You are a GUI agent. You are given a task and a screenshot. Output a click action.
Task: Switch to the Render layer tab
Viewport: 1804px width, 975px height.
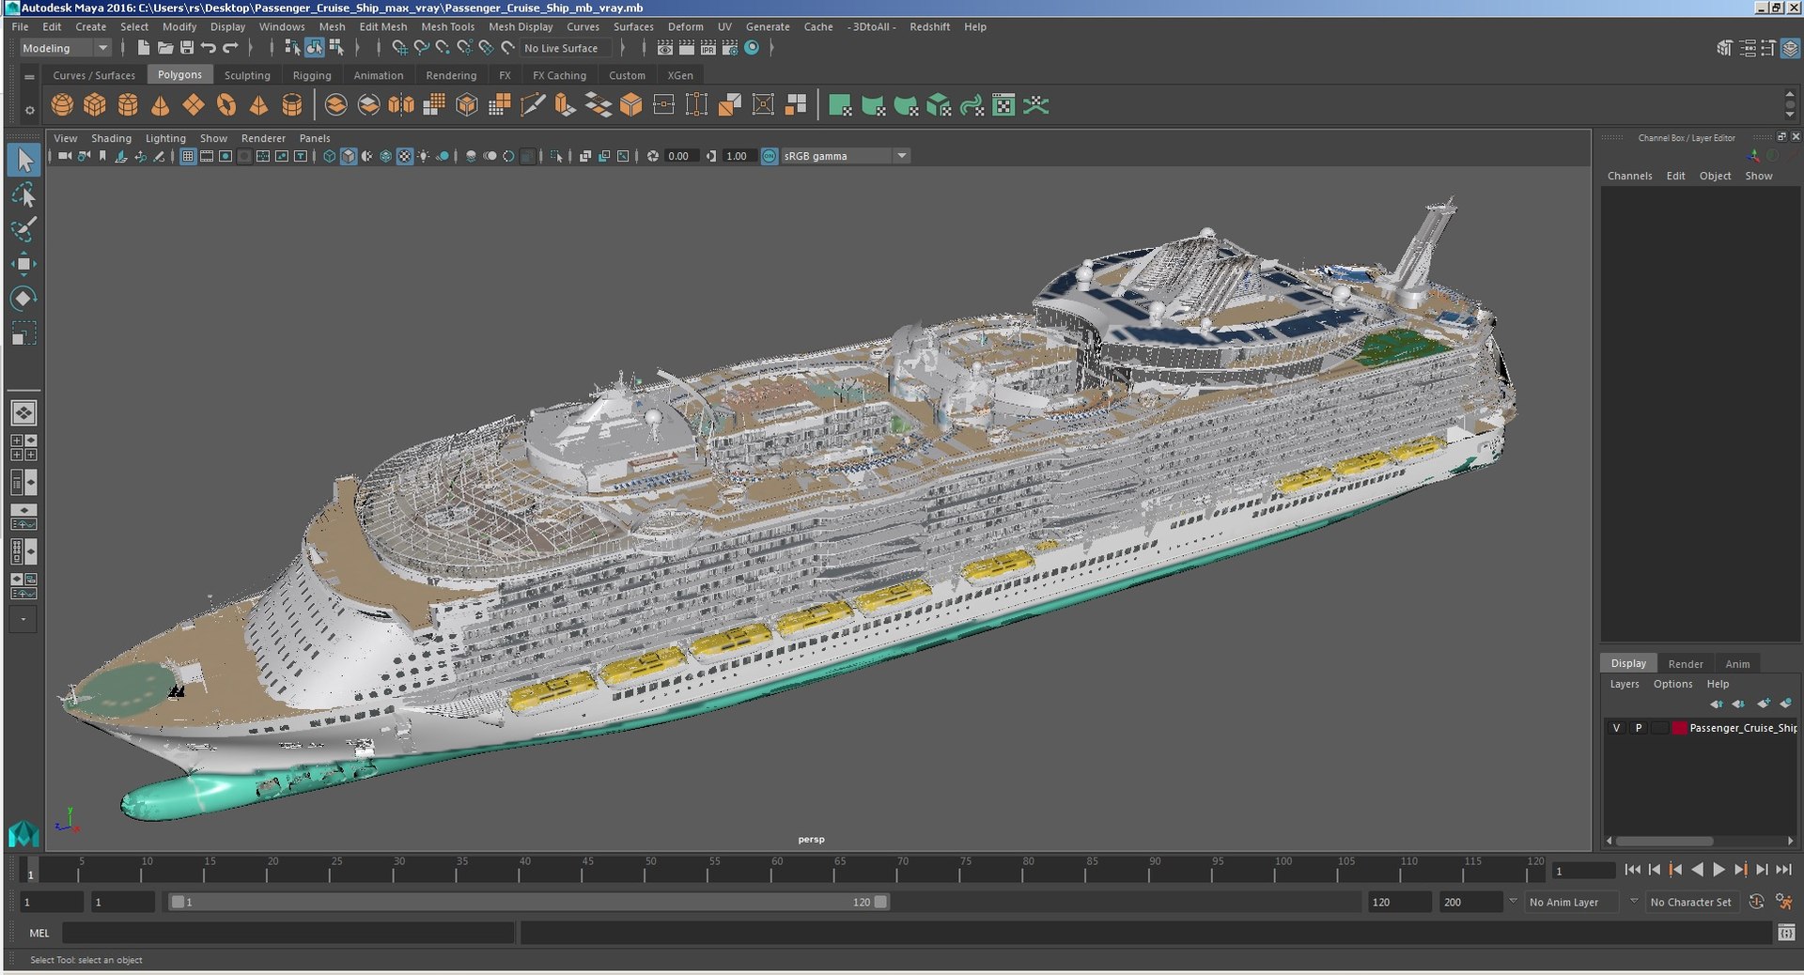(x=1685, y=663)
